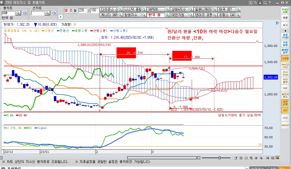Click magnifier next to 한국 원
The image size is (291, 169).
point(167,15)
